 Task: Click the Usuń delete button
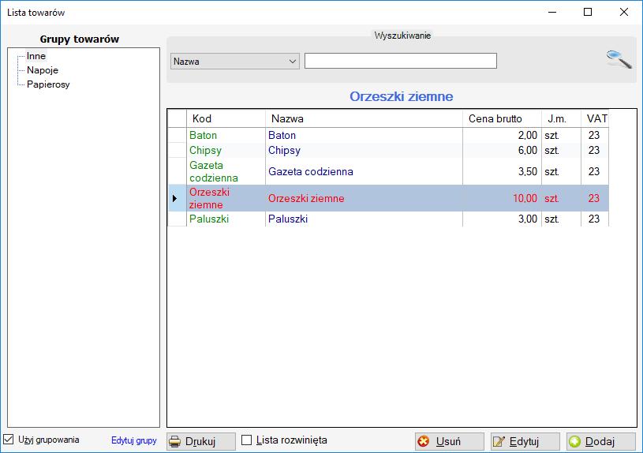[450, 441]
